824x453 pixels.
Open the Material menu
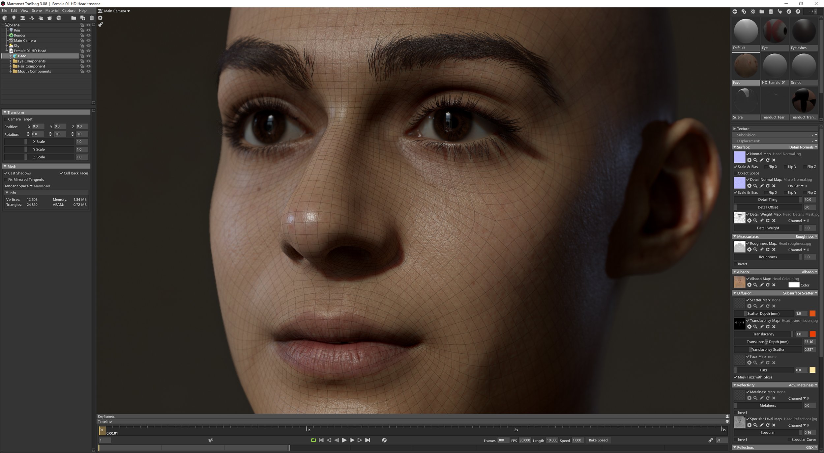click(x=52, y=11)
